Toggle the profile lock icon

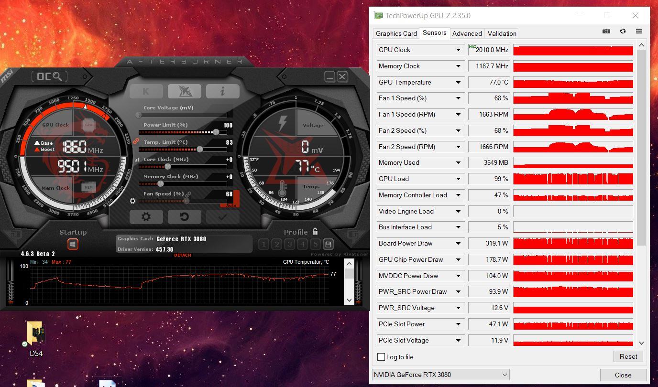(x=315, y=231)
